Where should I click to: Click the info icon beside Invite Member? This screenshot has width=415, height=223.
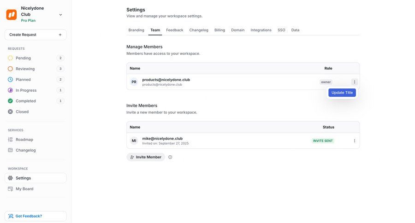[x=170, y=157]
